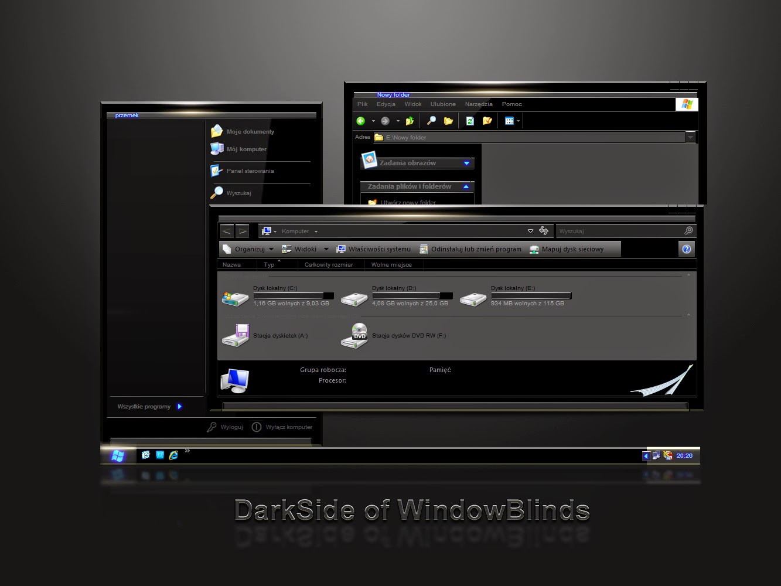The image size is (781, 586).
Task: Open the Komputer breadcrumb dropdown arrow
Action: pyautogui.click(x=316, y=231)
